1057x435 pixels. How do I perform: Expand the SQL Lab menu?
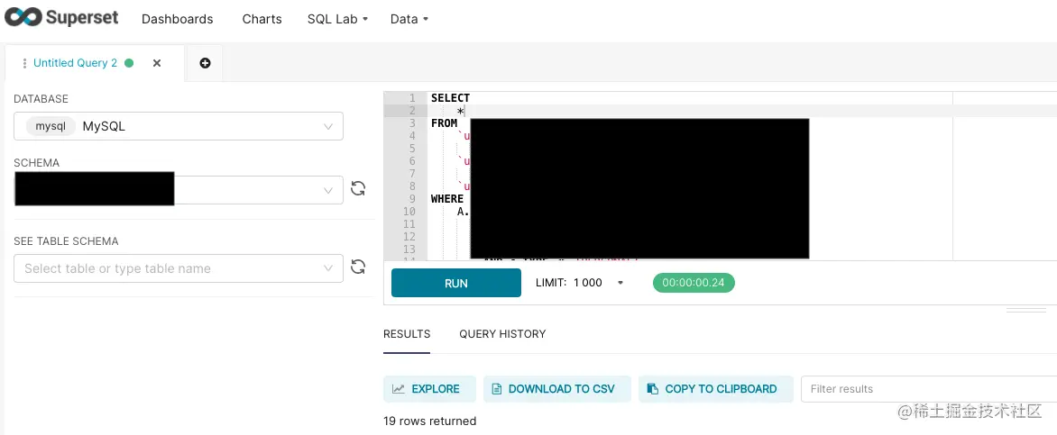337,19
